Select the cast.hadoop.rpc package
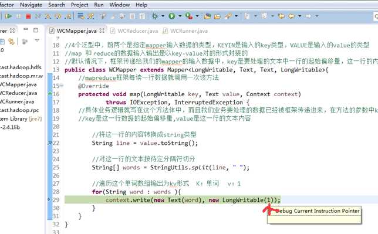The height and width of the screenshot is (234, 378). [x=19, y=110]
